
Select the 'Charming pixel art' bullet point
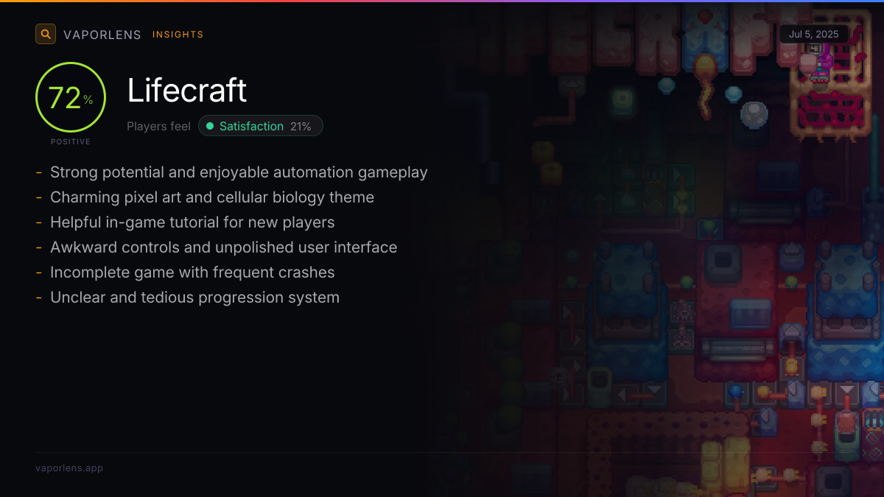[212, 197]
